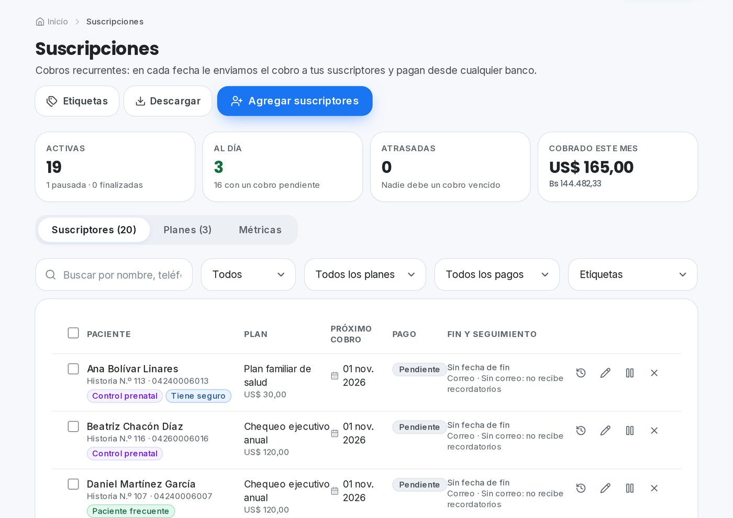Open history for Beatriz Chacón Díaz
This screenshot has width=733, height=518.
[x=581, y=431]
